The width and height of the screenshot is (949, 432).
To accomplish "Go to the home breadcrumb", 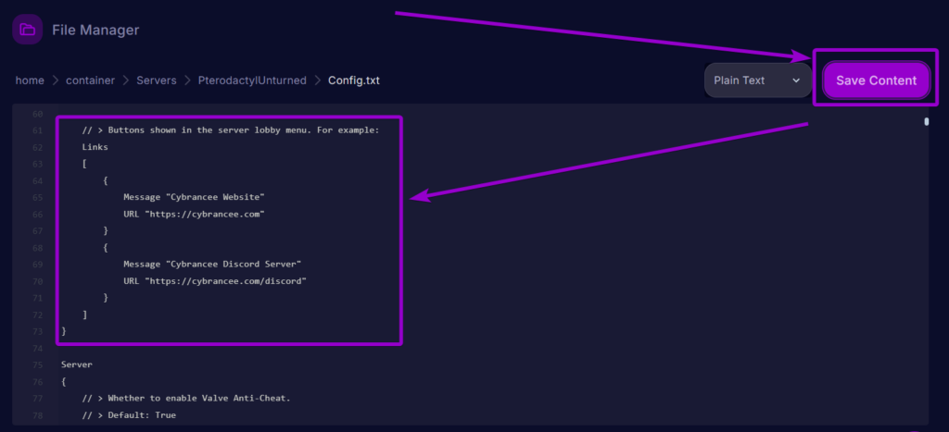I will (30, 80).
